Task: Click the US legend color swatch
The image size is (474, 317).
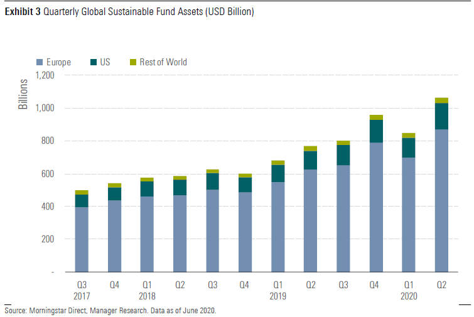Action: point(92,62)
